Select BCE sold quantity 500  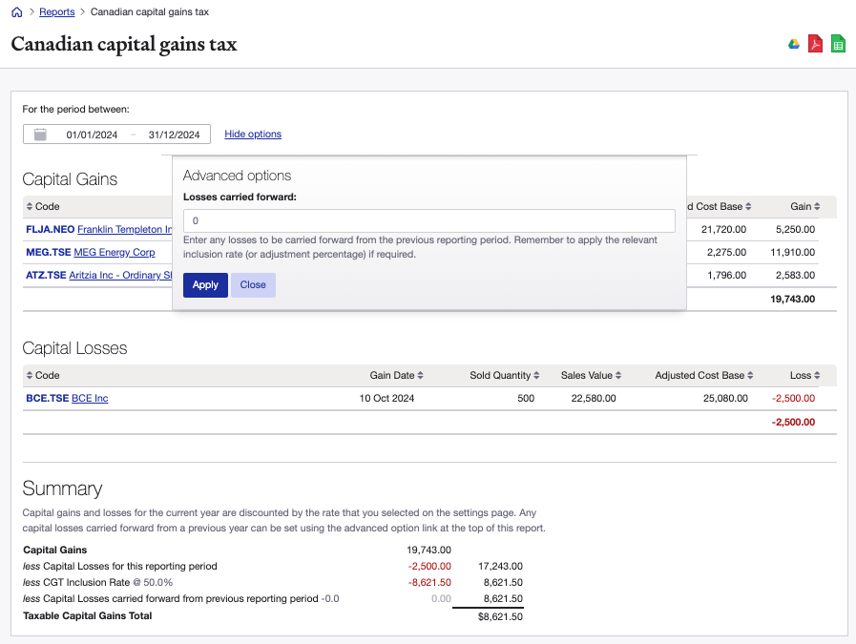[x=526, y=399]
